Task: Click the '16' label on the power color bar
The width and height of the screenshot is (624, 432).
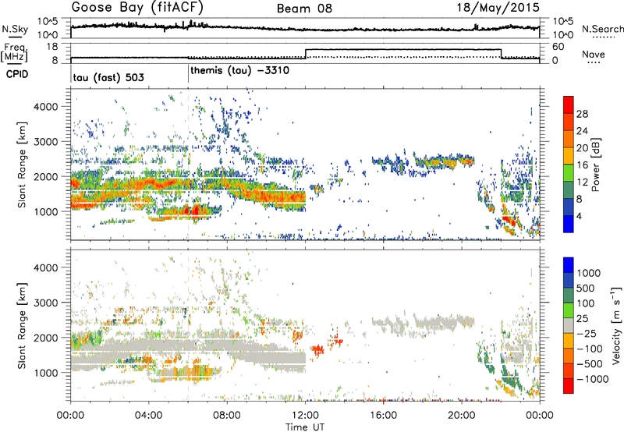Action: [582, 165]
